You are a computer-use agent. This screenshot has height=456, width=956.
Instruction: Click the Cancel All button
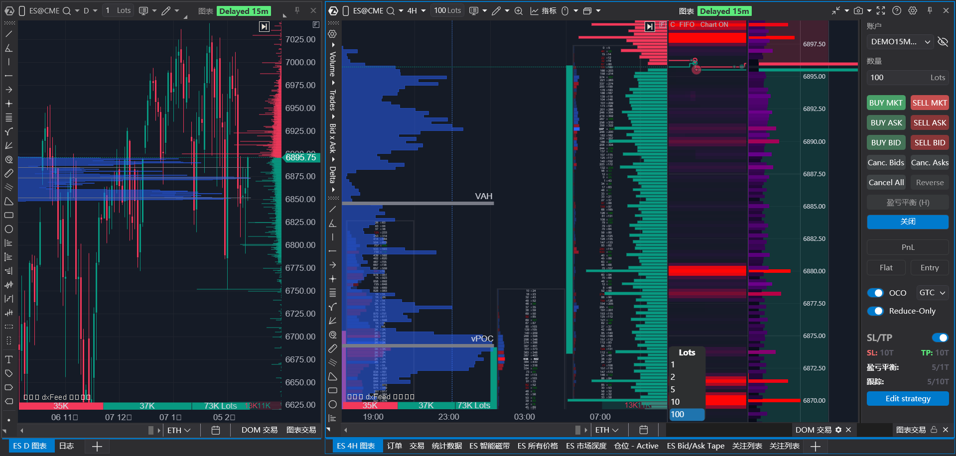tap(886, 182)
